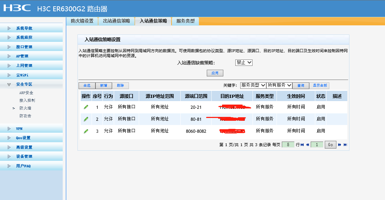Click 生效时间 column header
This screenshot has height=200, width=385.
[296, 96]
